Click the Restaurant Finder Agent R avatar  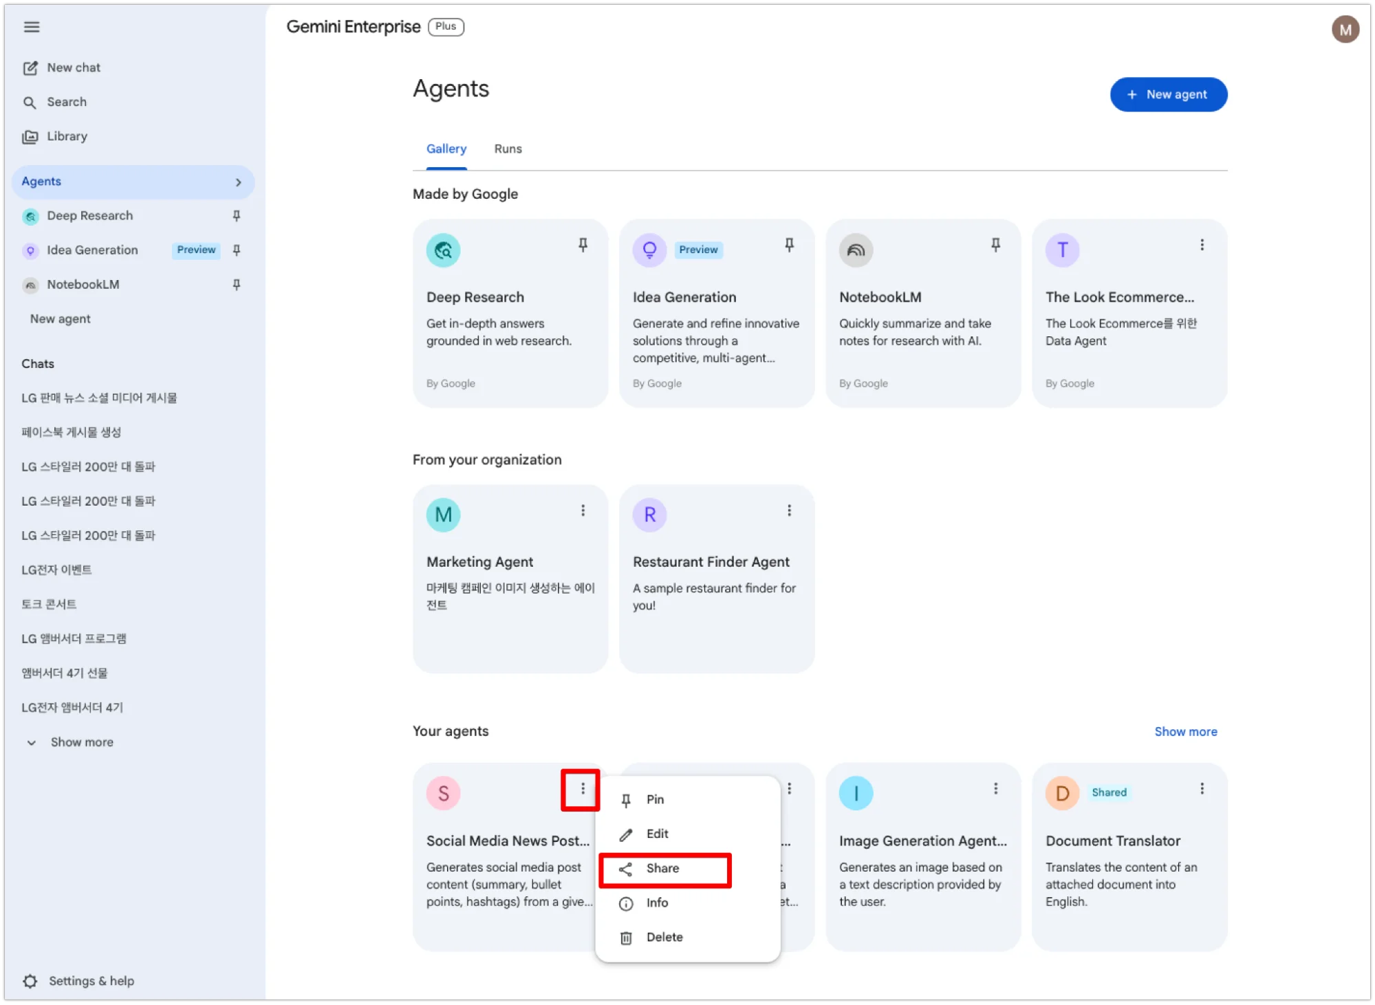[x=649, y=515]
